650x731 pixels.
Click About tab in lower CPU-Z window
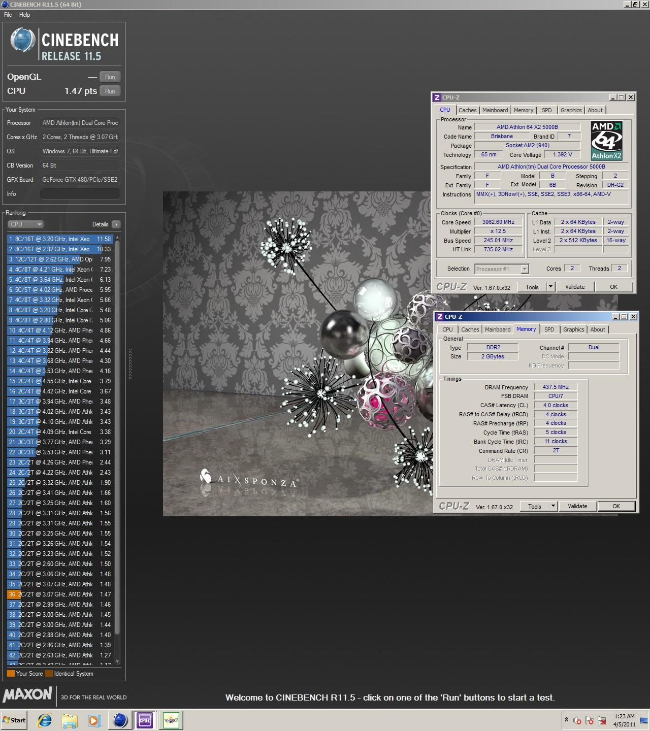click(x=598, y=329)
